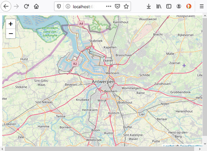The width and height of the screenshot is (207, 151).
Task: Click the Temse label
Action: [61, 116]
